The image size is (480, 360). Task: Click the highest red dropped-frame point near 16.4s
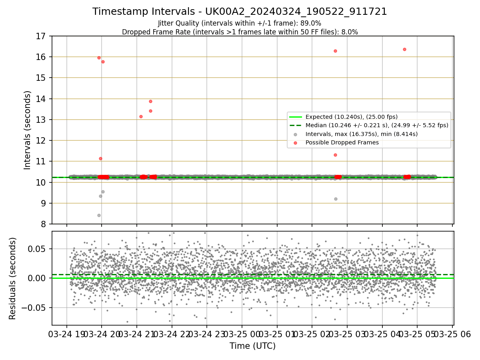click(404, 49)
